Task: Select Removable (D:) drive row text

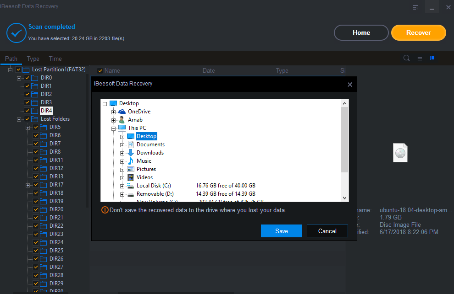Action: coord(155,194)
